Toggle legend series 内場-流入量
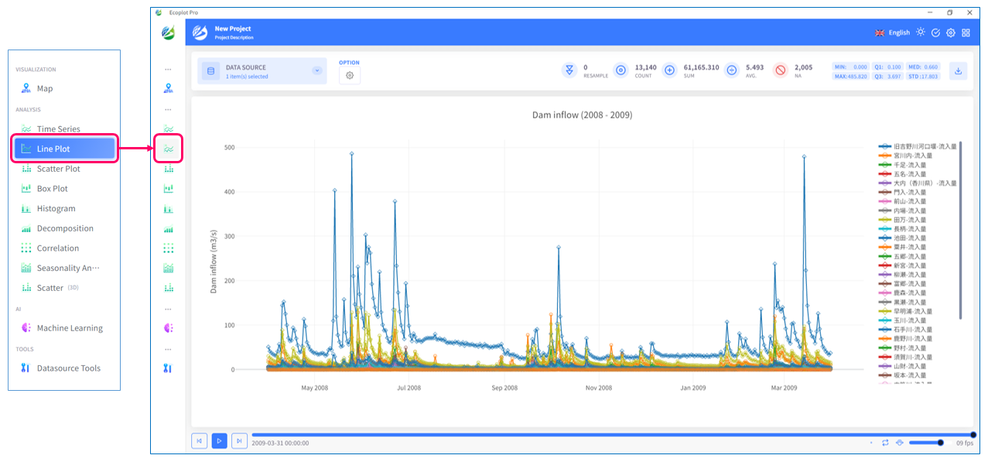This screenshot has width=988, height=462. (x=902, y=210)
